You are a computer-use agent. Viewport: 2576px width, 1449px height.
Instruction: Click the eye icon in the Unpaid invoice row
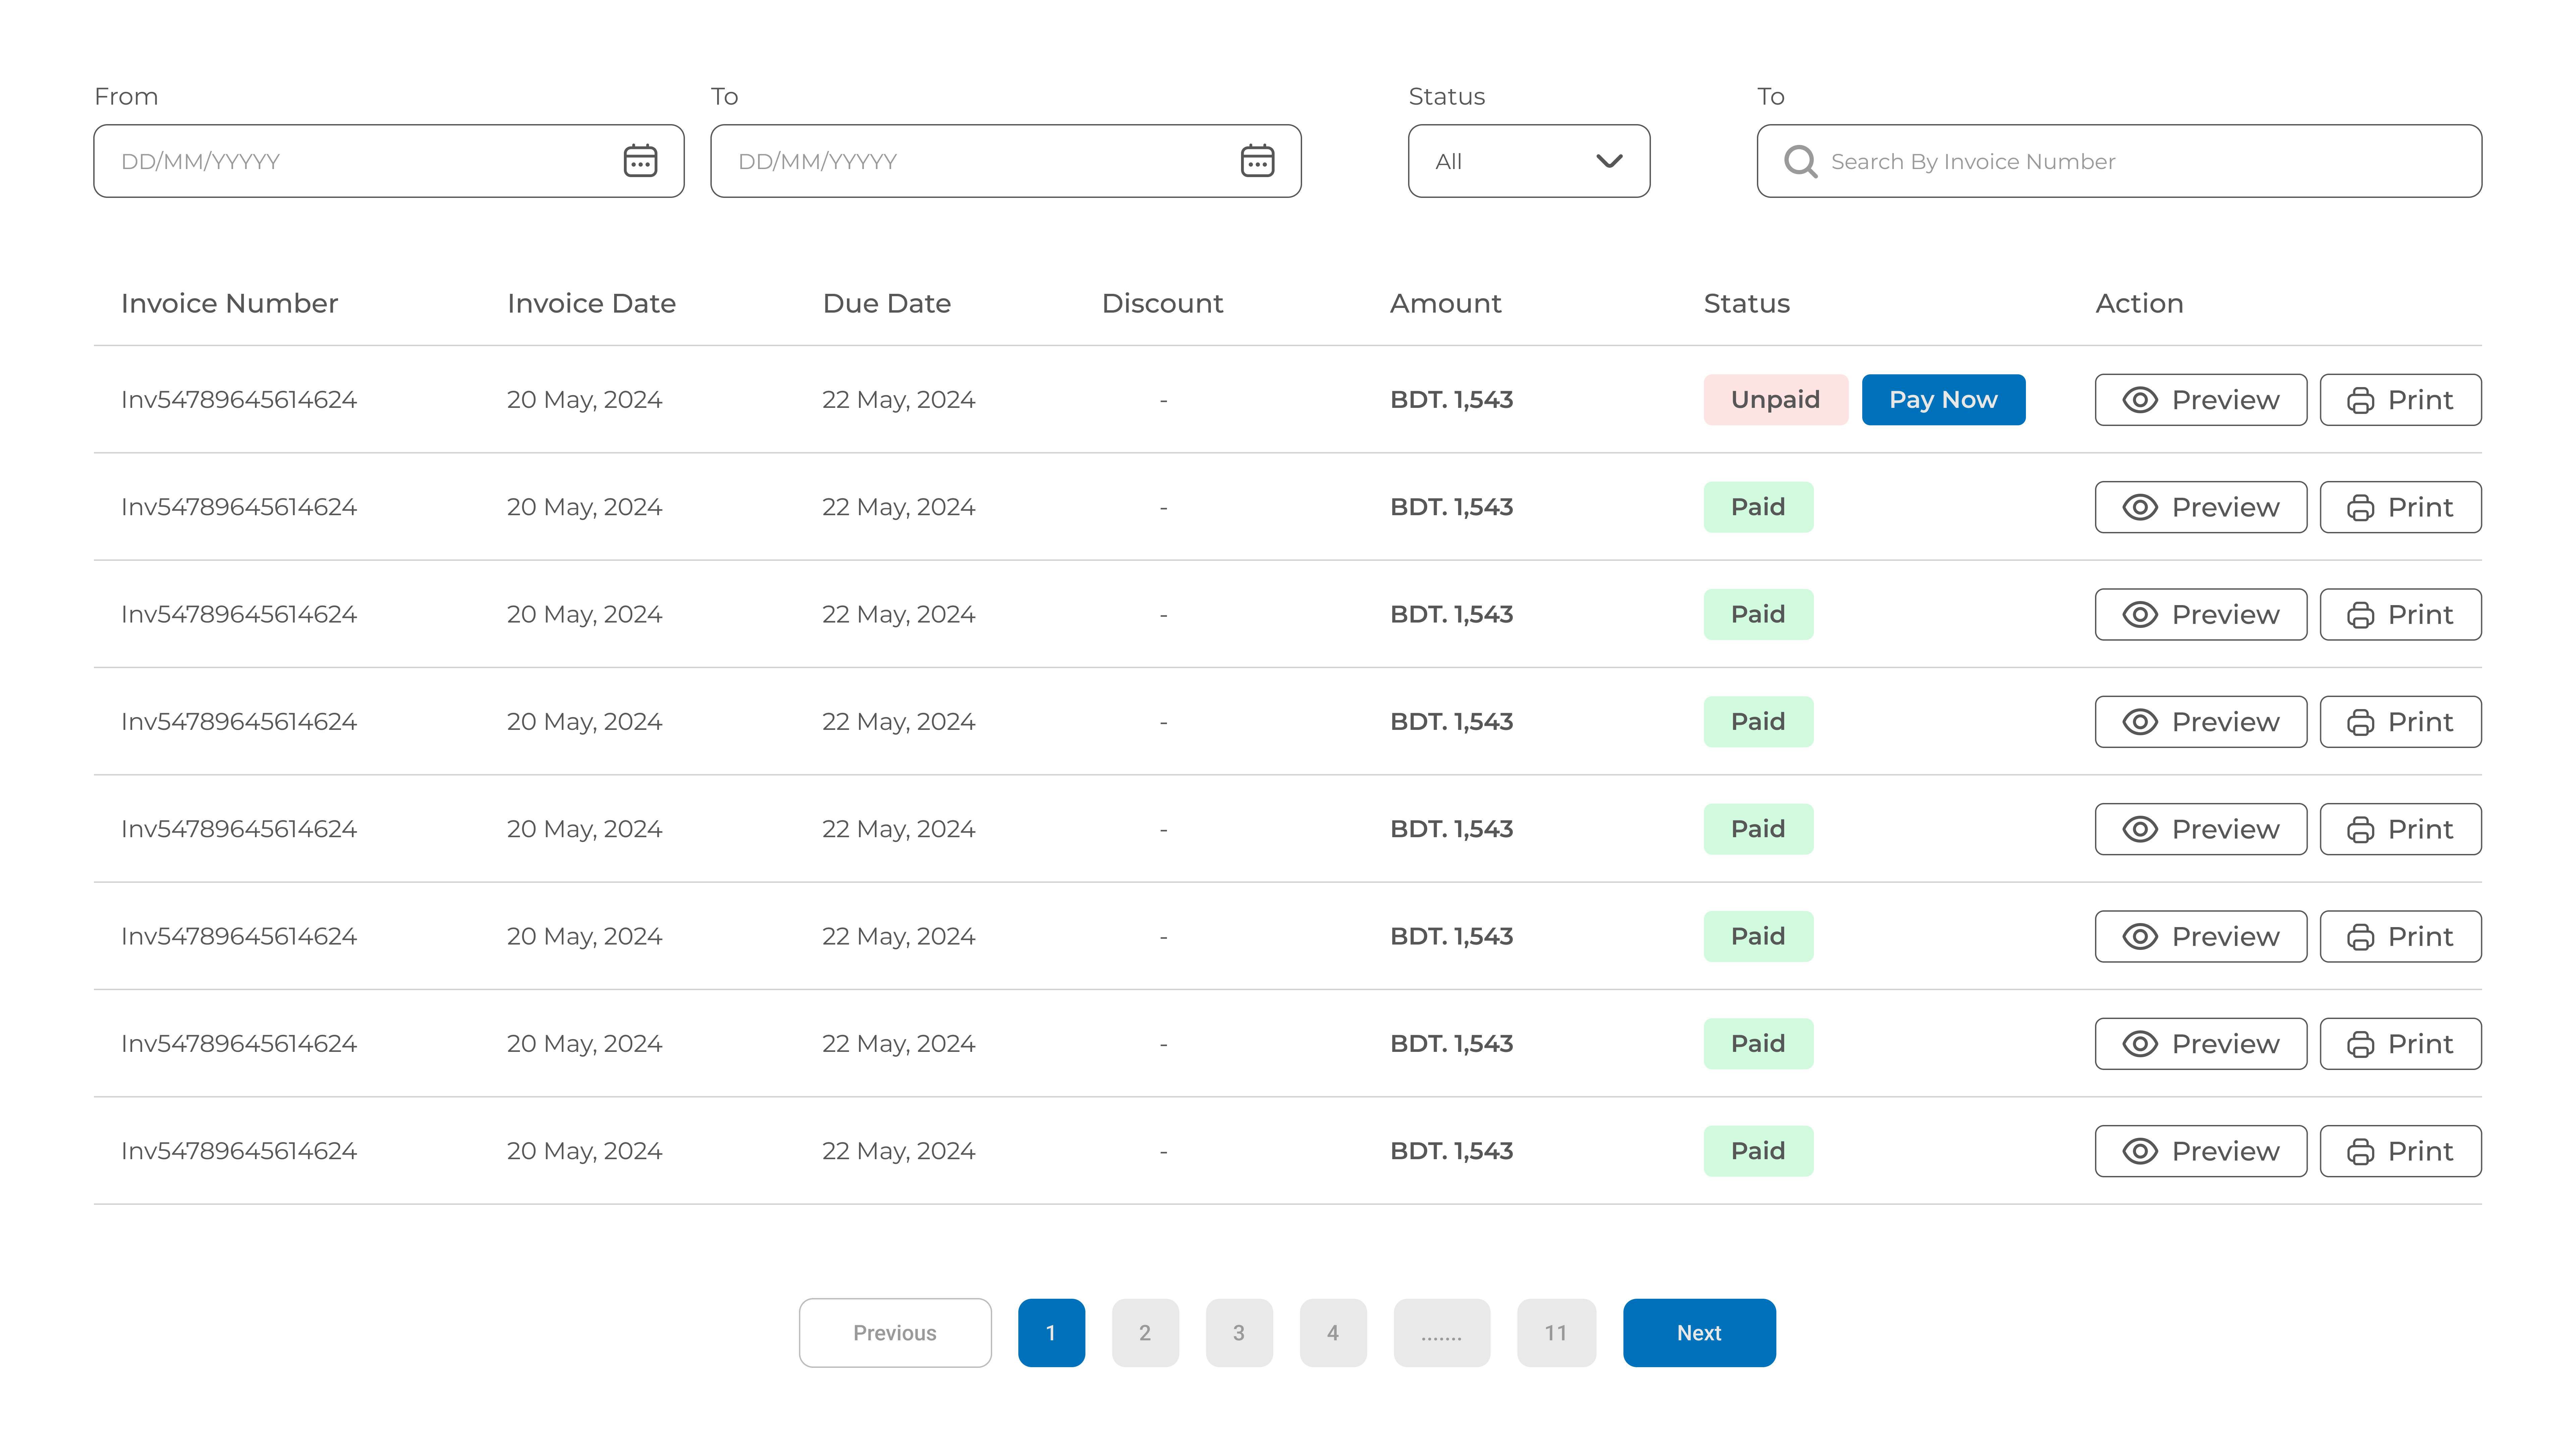[2140, 400]
